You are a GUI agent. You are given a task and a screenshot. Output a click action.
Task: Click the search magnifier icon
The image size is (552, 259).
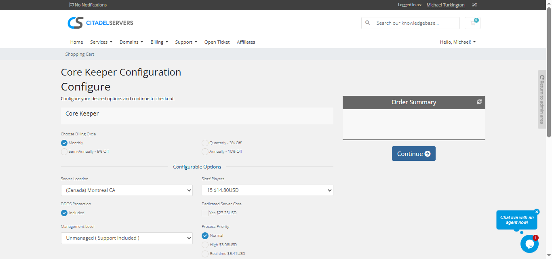367,23
